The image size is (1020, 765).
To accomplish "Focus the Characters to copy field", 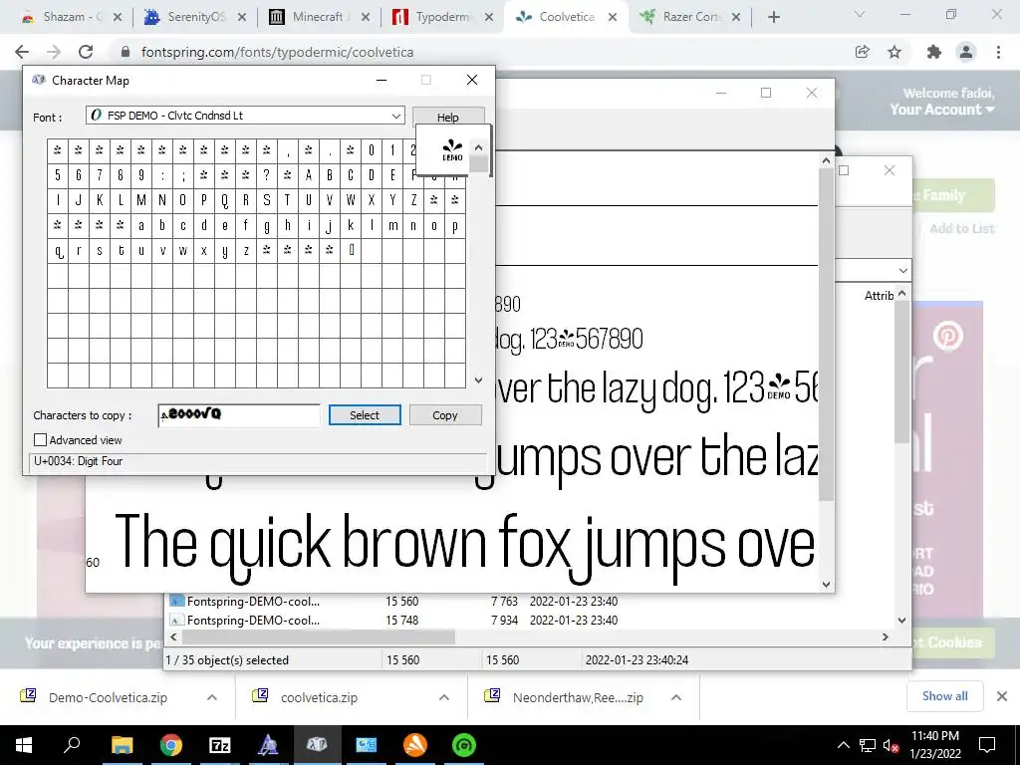I will click(239, 415).
